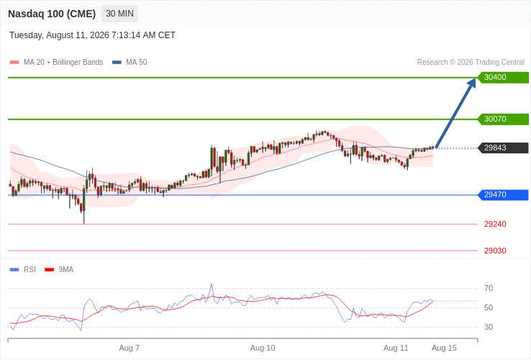This screenshot has height=360, width=531.
Task: Click the 29470 pivot price tag
Action: 503,194
